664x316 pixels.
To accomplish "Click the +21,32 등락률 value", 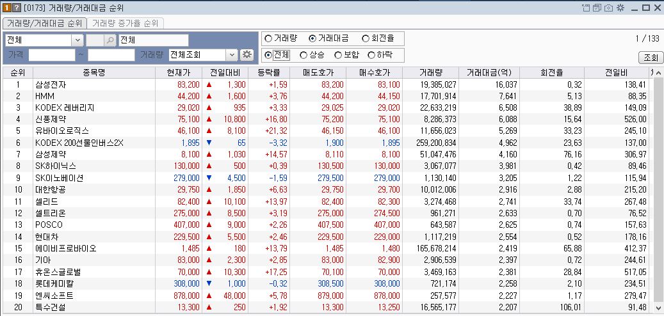I will tap(277, 132).
